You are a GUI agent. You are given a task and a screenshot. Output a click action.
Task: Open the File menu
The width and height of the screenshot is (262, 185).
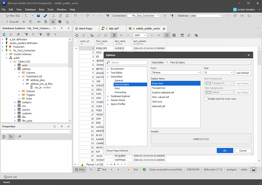pyautogui.click(x=3, y=9)
